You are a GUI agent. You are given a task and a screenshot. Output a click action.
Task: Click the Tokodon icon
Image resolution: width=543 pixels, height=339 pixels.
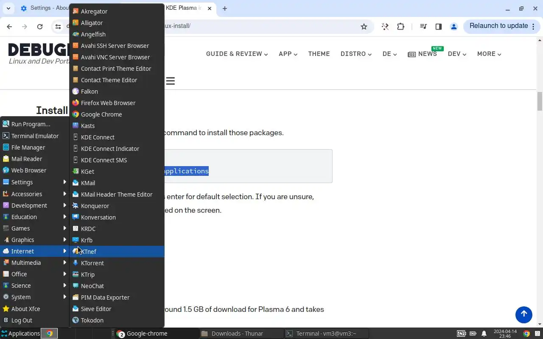[x=76, y=320]
